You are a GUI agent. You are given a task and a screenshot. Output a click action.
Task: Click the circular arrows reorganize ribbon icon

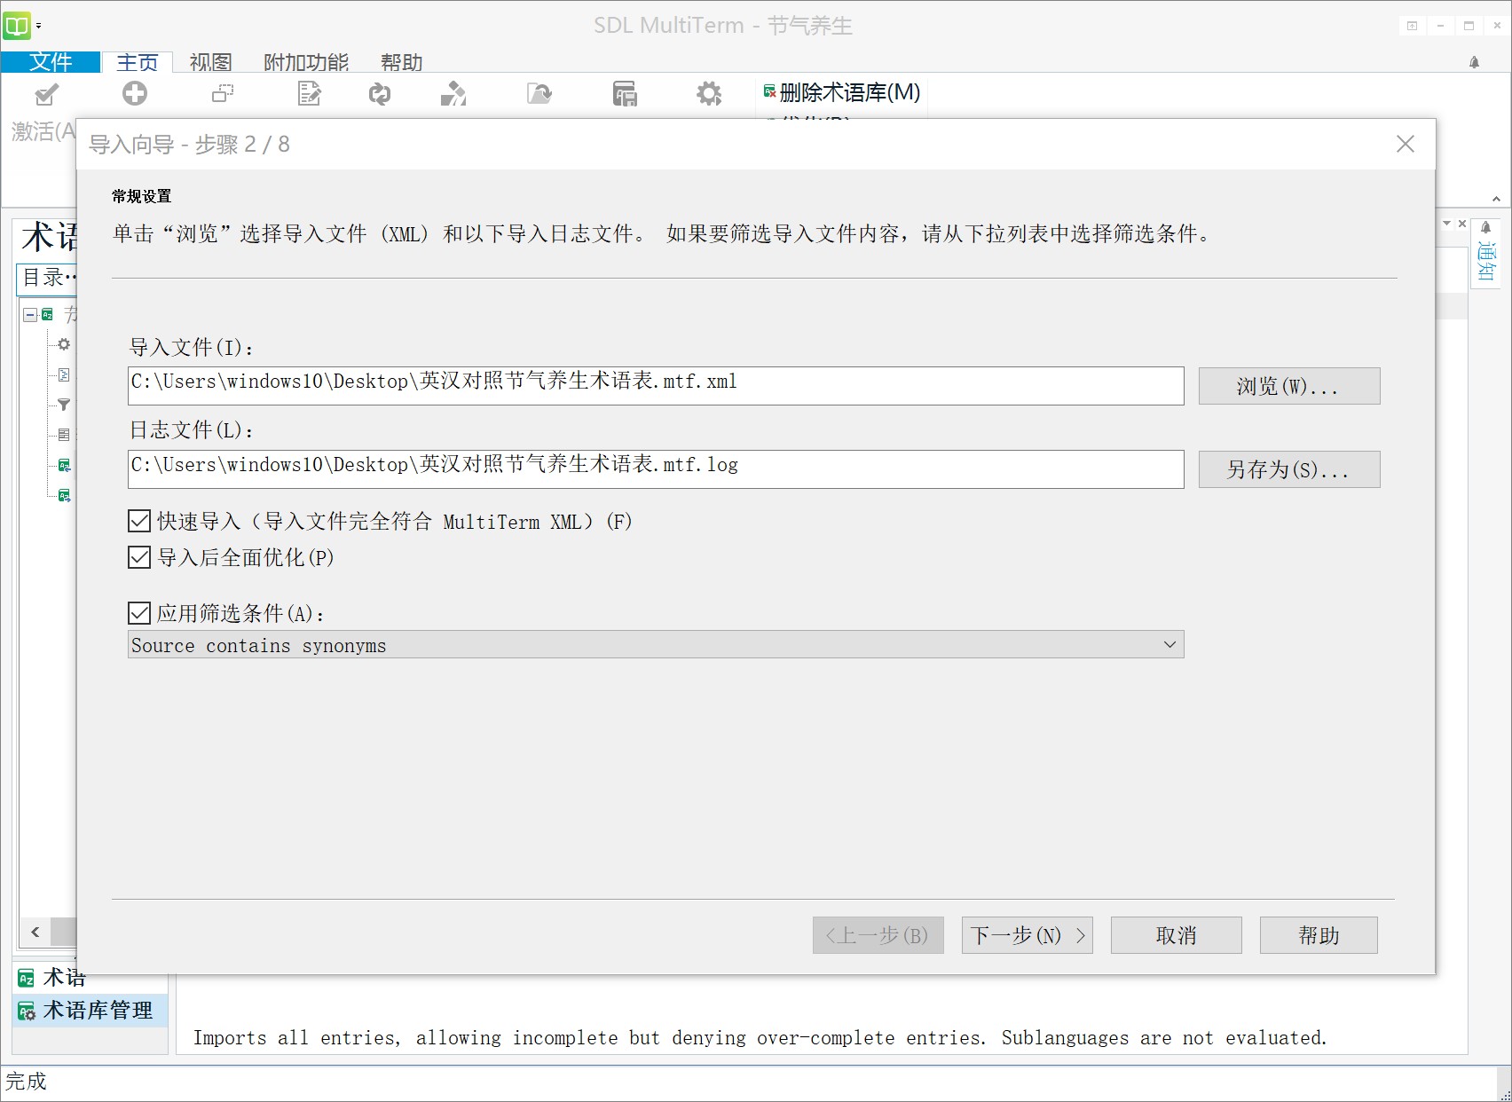point(380,94)
